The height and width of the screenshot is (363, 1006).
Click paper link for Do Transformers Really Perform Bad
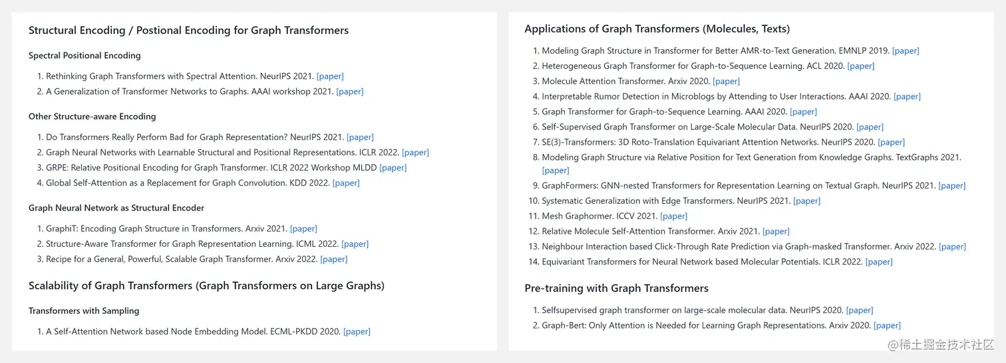pos(361,137)
